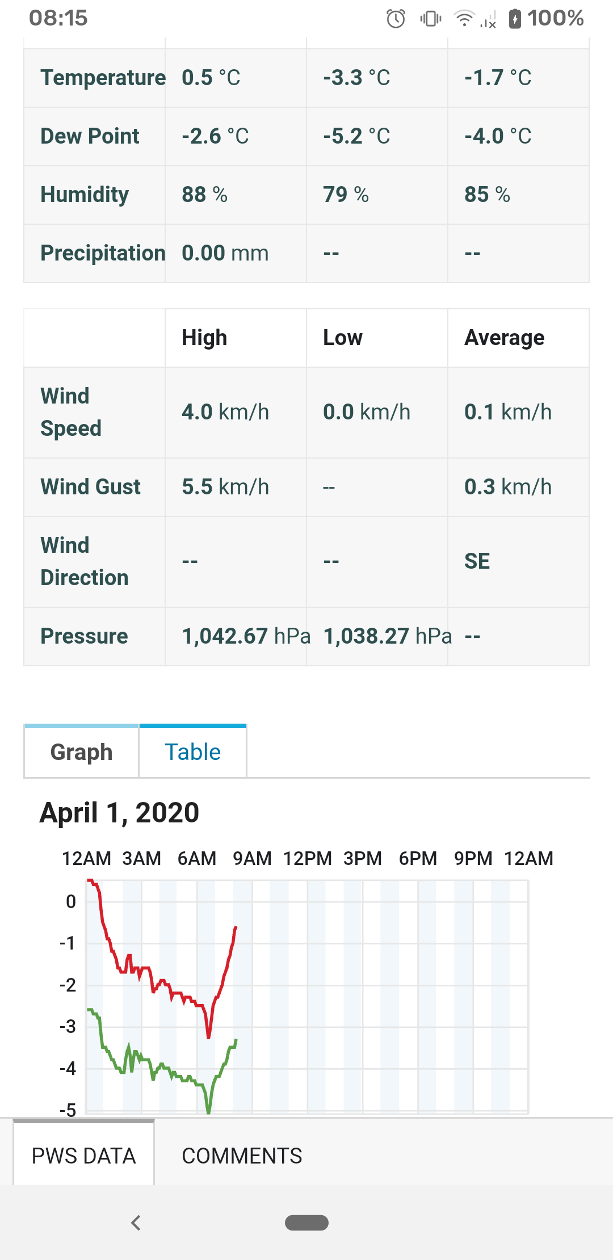Tap the alarm clock status icon

point(396,18)
